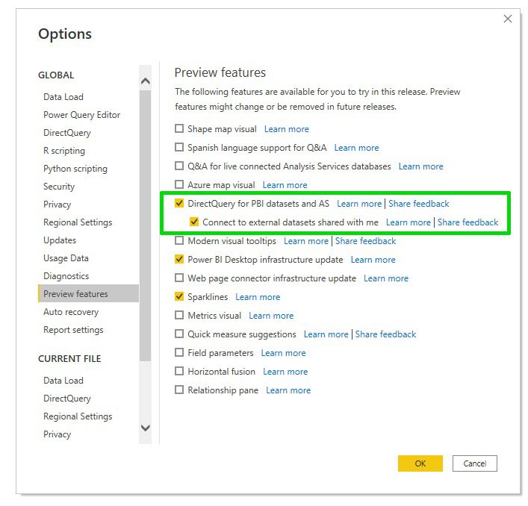Open Power Query Editor settings
This screenshot has width=528, height=506.
(x=82, y=115)
